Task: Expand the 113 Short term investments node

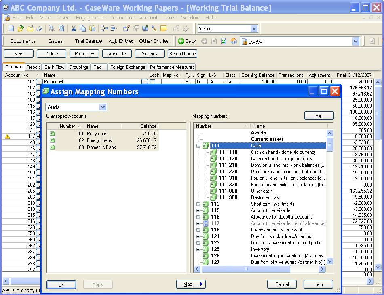Action: [198, 204]
